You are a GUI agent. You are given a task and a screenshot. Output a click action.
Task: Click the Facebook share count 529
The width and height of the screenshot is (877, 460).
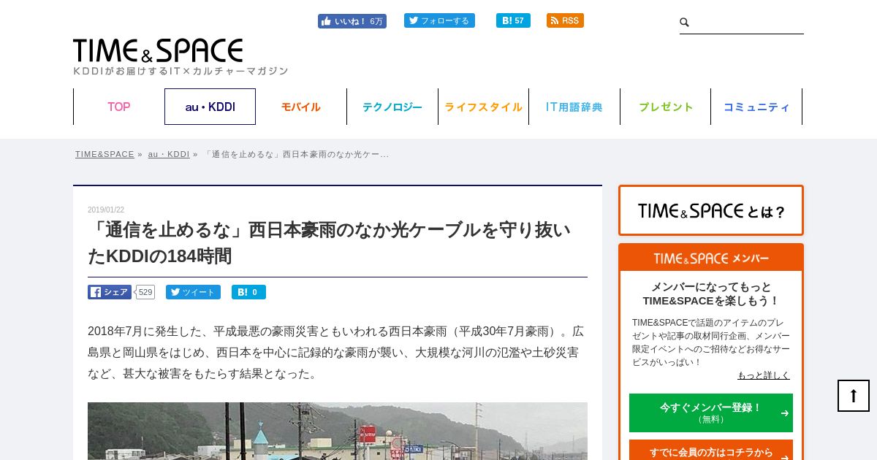145,292
